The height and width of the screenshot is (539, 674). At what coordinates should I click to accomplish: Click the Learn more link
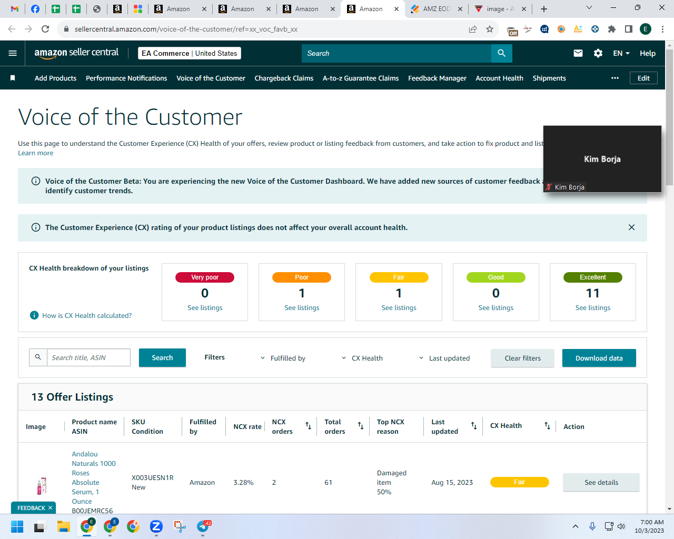[35, 153]
